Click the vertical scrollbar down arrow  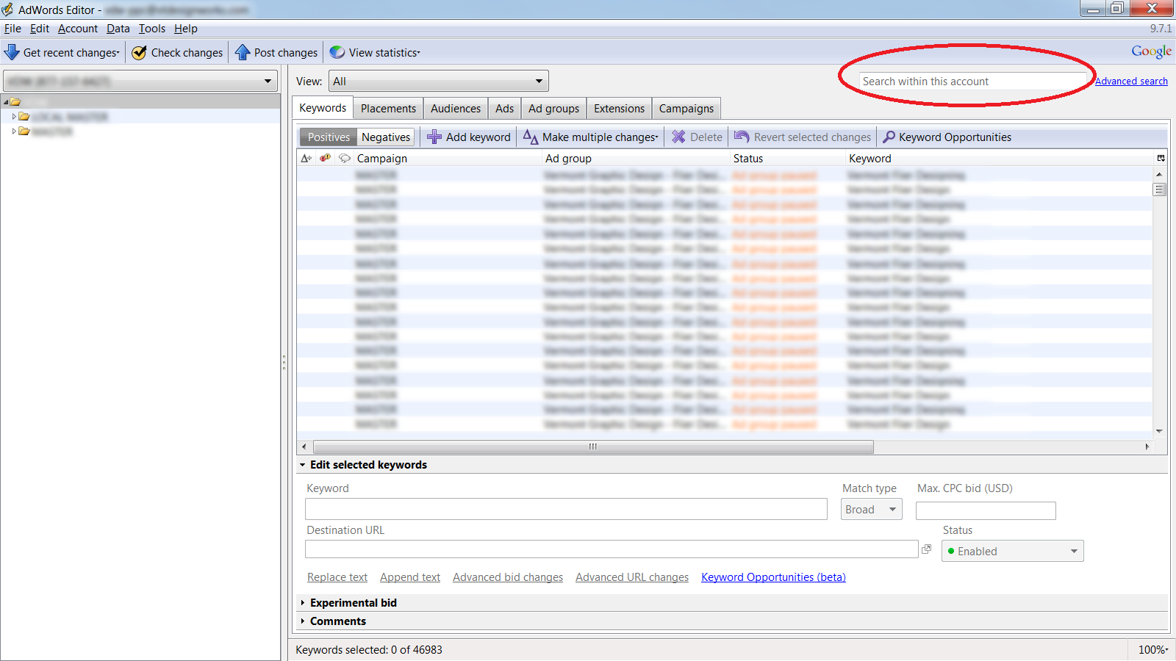click(x=1159, y=431)
